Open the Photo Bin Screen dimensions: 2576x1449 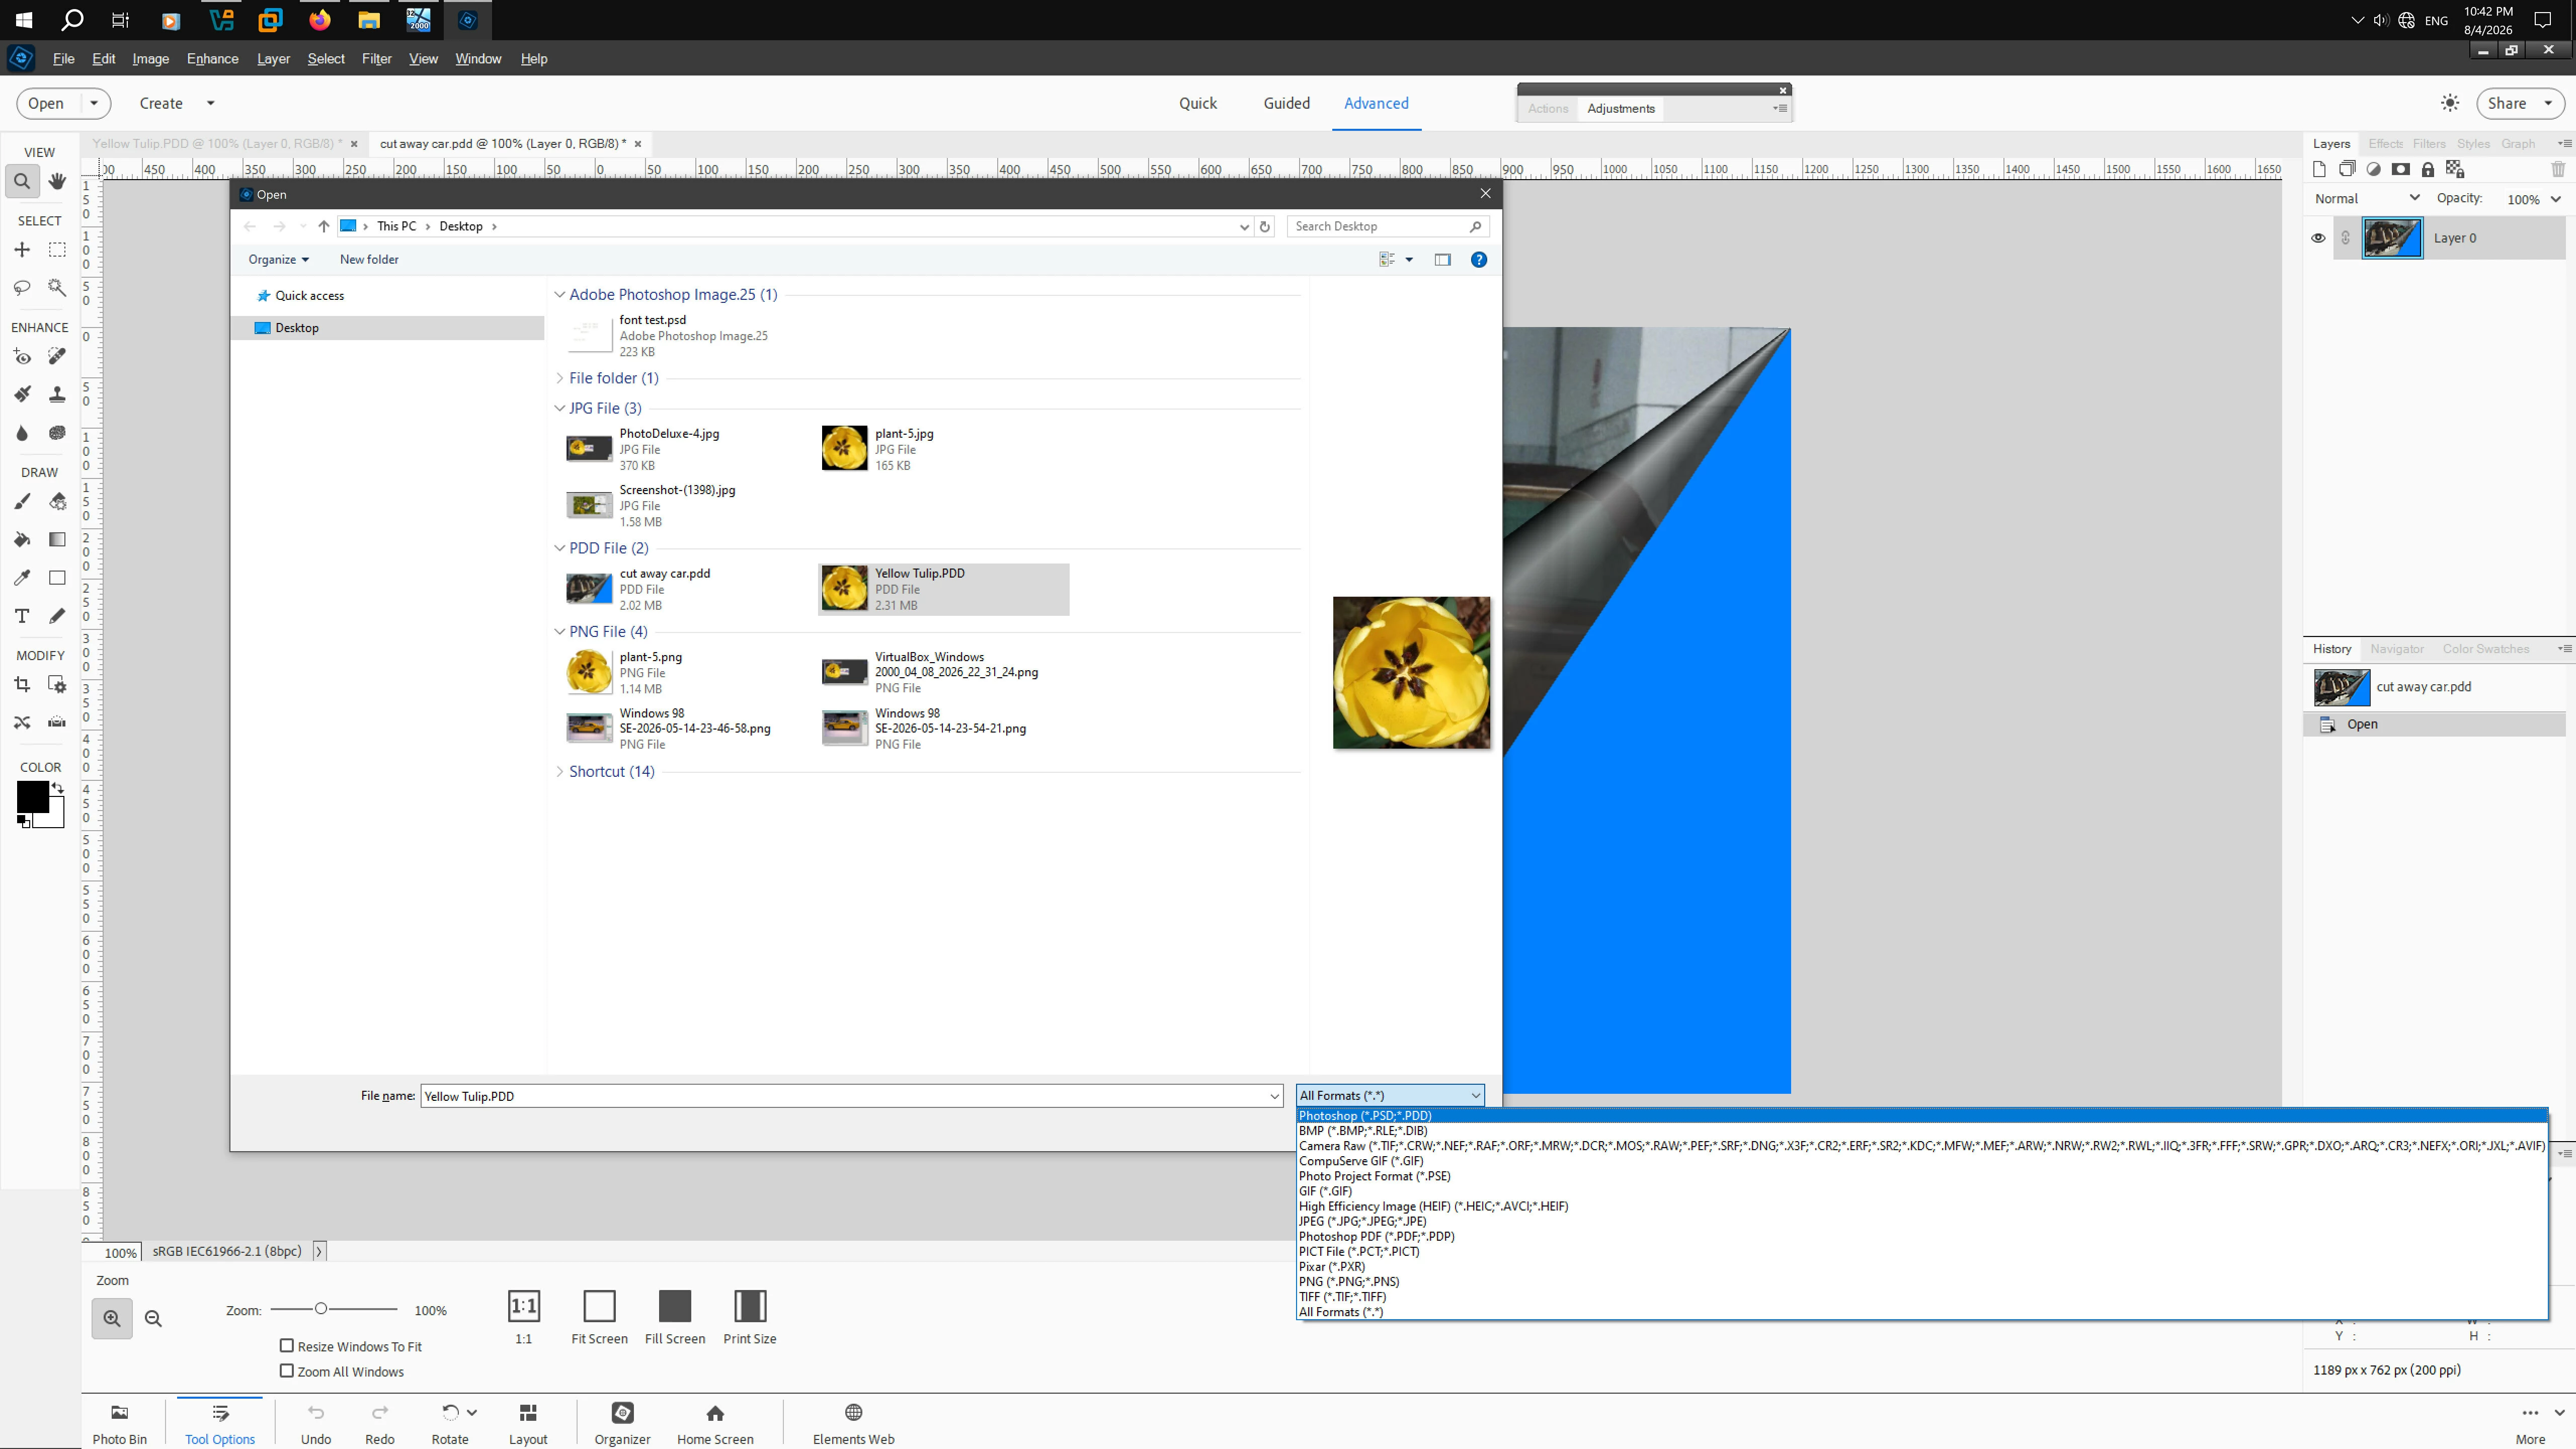coord(119,1423)
